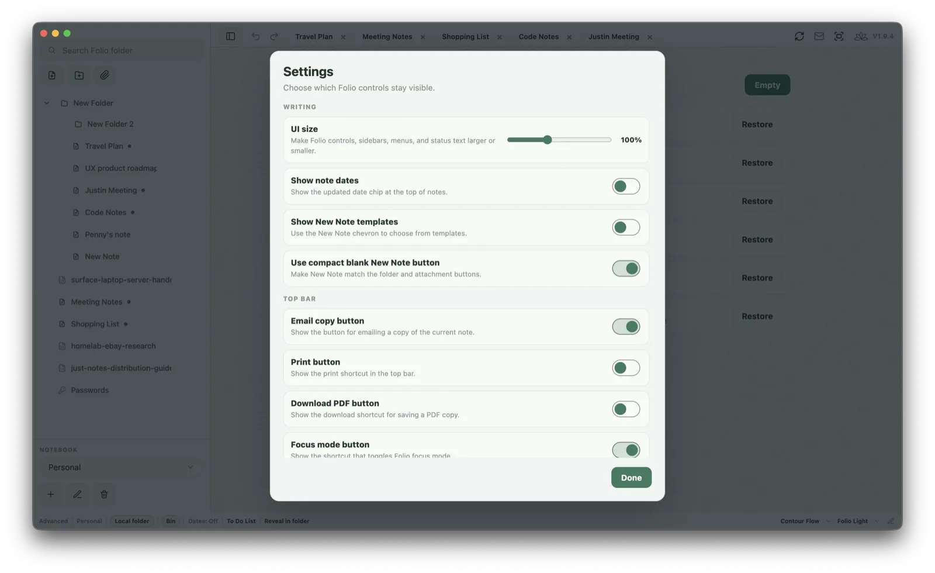Viewport: 935px width, 573px height.
Task: Toggle the sidebar panel icon
Action: point(231,36)
